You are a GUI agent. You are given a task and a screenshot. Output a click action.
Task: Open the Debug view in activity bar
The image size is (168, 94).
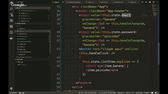coord(11,21)
